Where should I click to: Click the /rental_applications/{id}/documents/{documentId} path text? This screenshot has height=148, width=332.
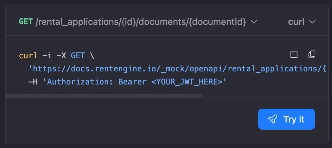click(x=141, y=22)
